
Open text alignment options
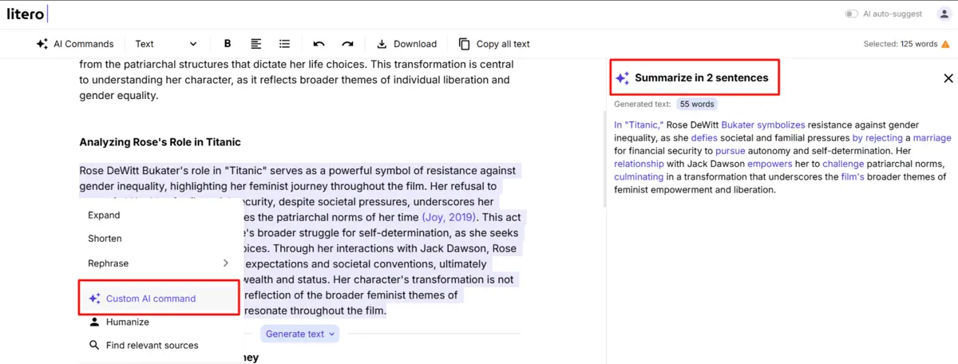pos(256,44)
